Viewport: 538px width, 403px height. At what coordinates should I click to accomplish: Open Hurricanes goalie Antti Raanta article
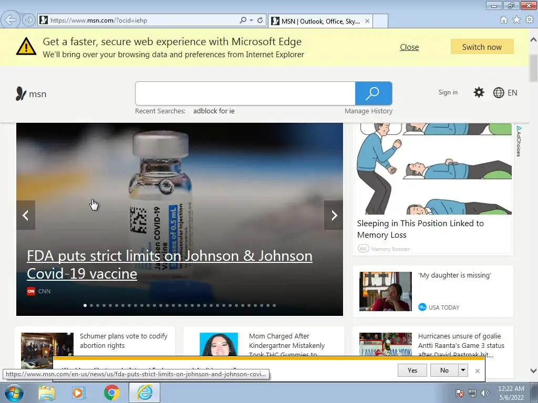pos(461,344)
